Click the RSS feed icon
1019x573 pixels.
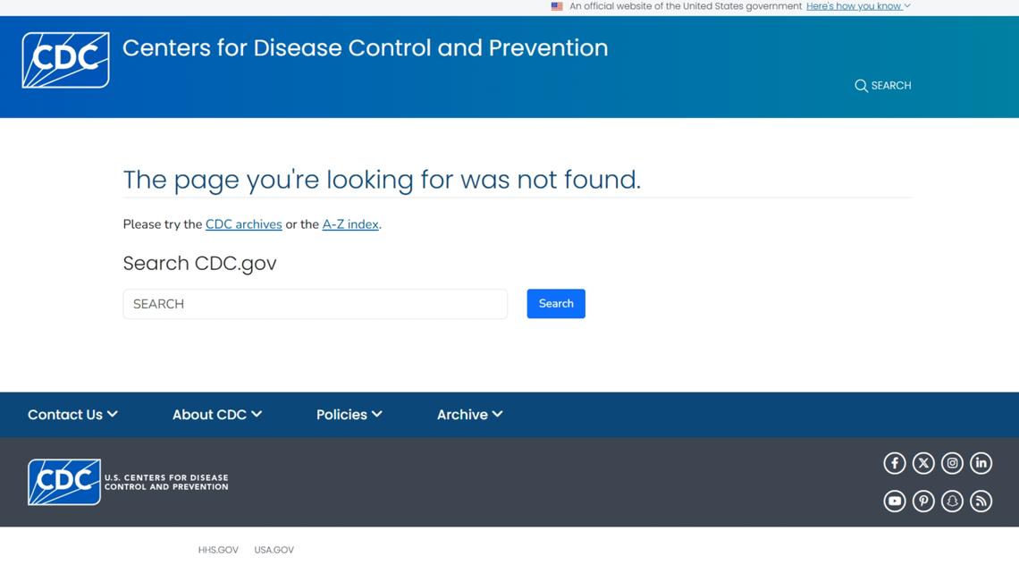981,501
